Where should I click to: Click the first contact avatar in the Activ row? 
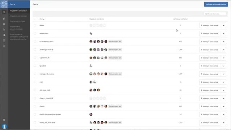pos(91,82)
